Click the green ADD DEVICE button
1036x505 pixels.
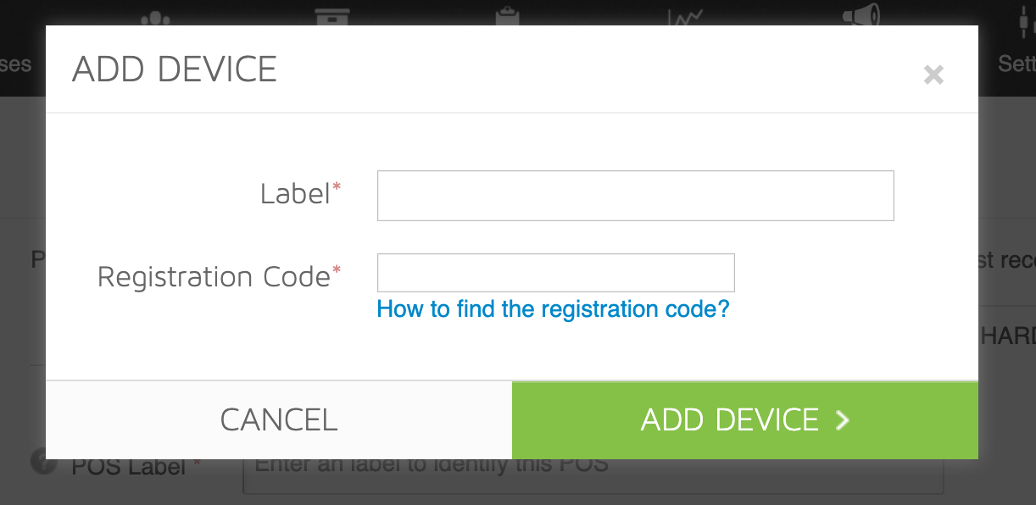point(745,420)
